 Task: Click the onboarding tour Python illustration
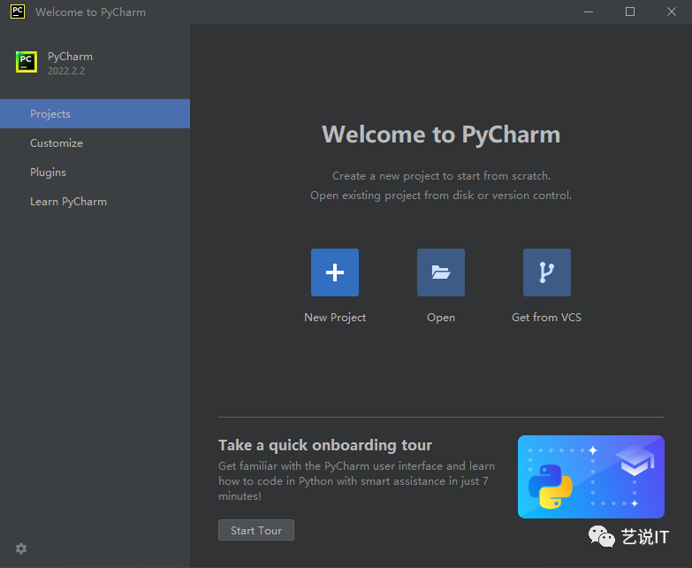point(590,477)
